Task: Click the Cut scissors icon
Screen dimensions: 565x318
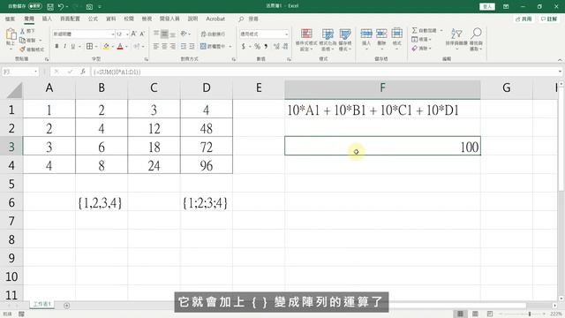Action: click(22, 32)
